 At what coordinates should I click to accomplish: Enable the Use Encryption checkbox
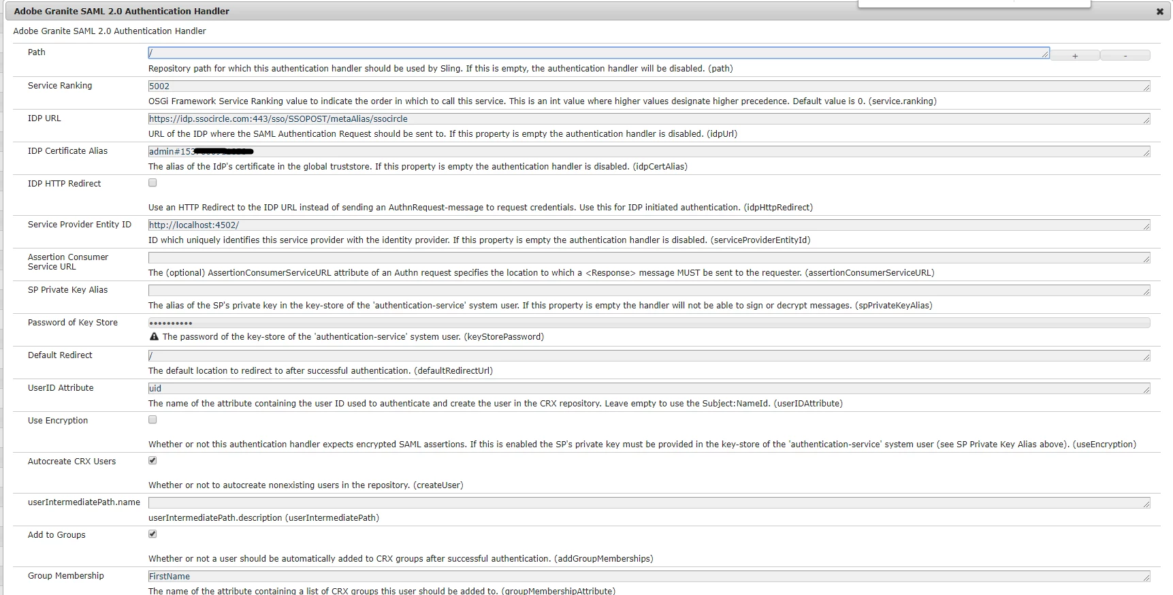tap(152, 419)
